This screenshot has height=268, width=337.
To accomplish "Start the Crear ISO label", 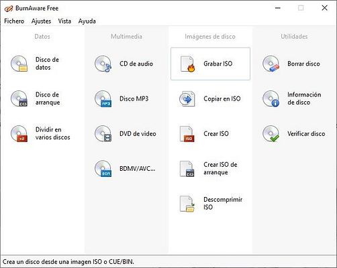I will coord(216,133).
